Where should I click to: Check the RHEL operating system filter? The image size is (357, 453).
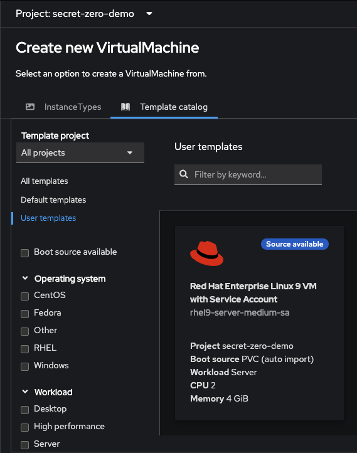(x=25, y=349)
